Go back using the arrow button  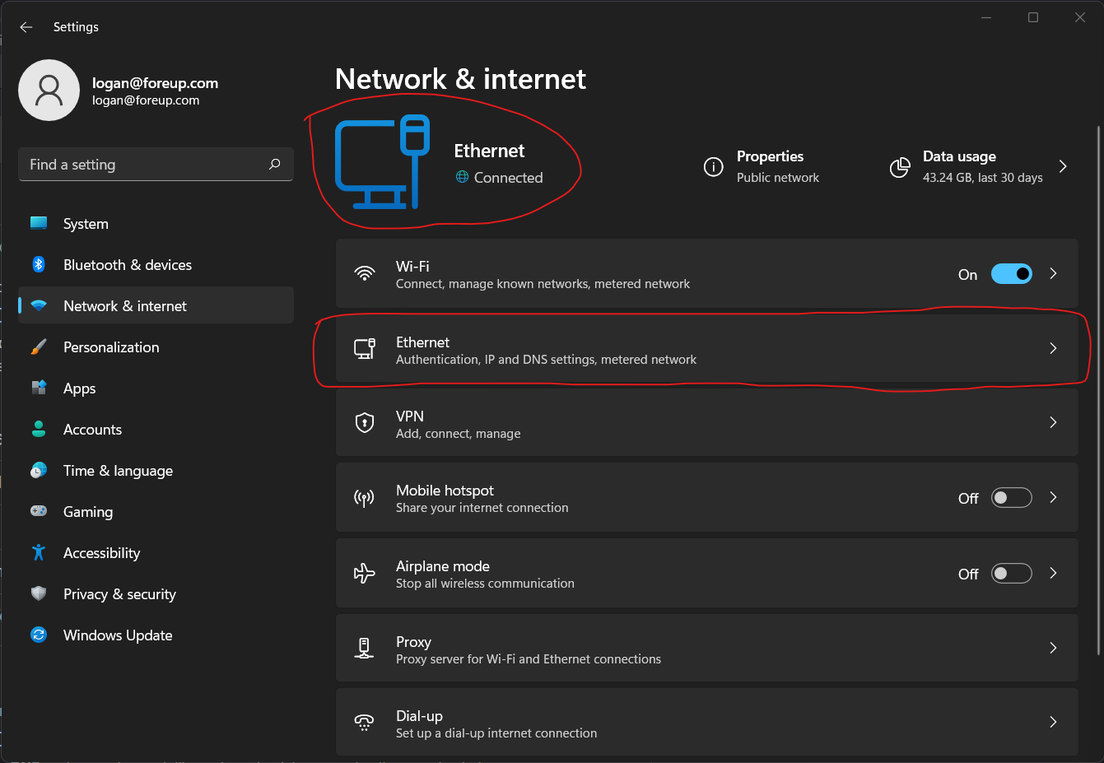(26, 26)
